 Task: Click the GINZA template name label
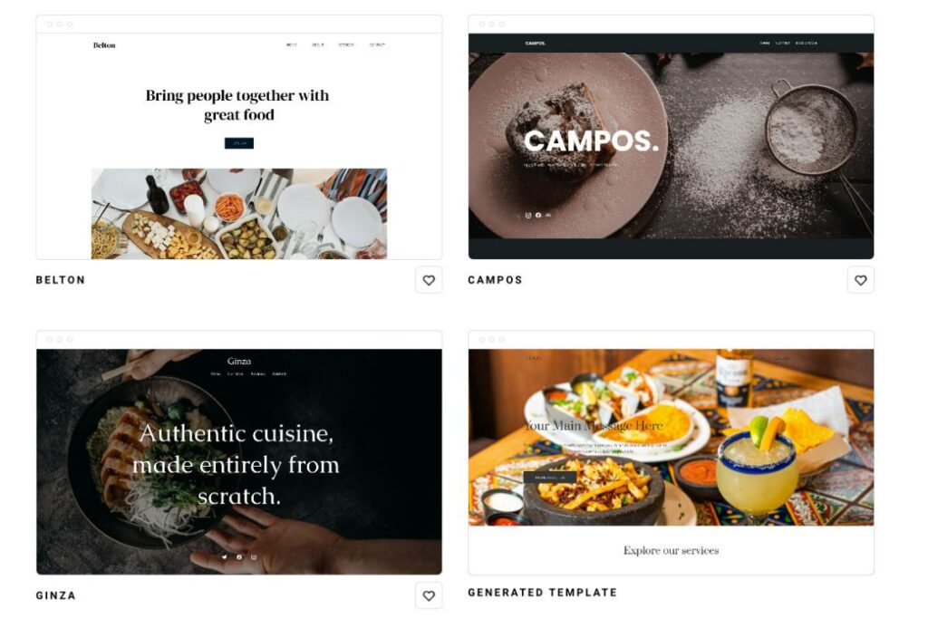(55, 595)
